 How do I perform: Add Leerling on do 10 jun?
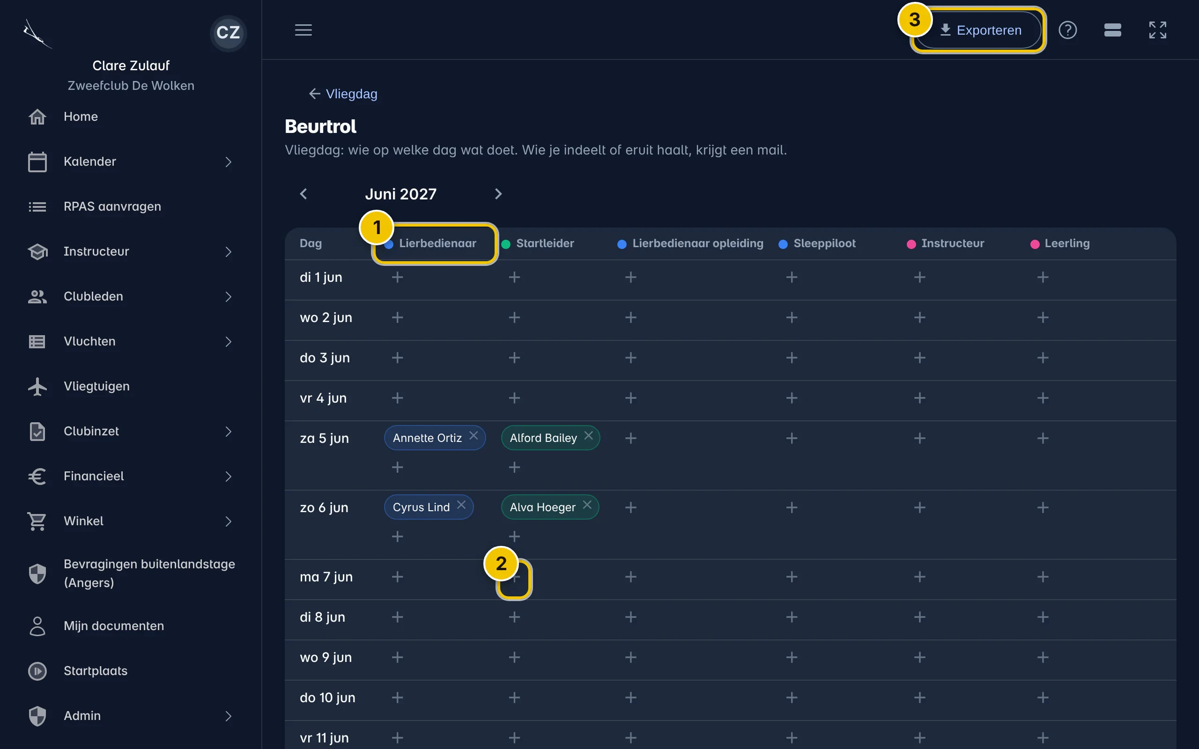[1043, 698]
